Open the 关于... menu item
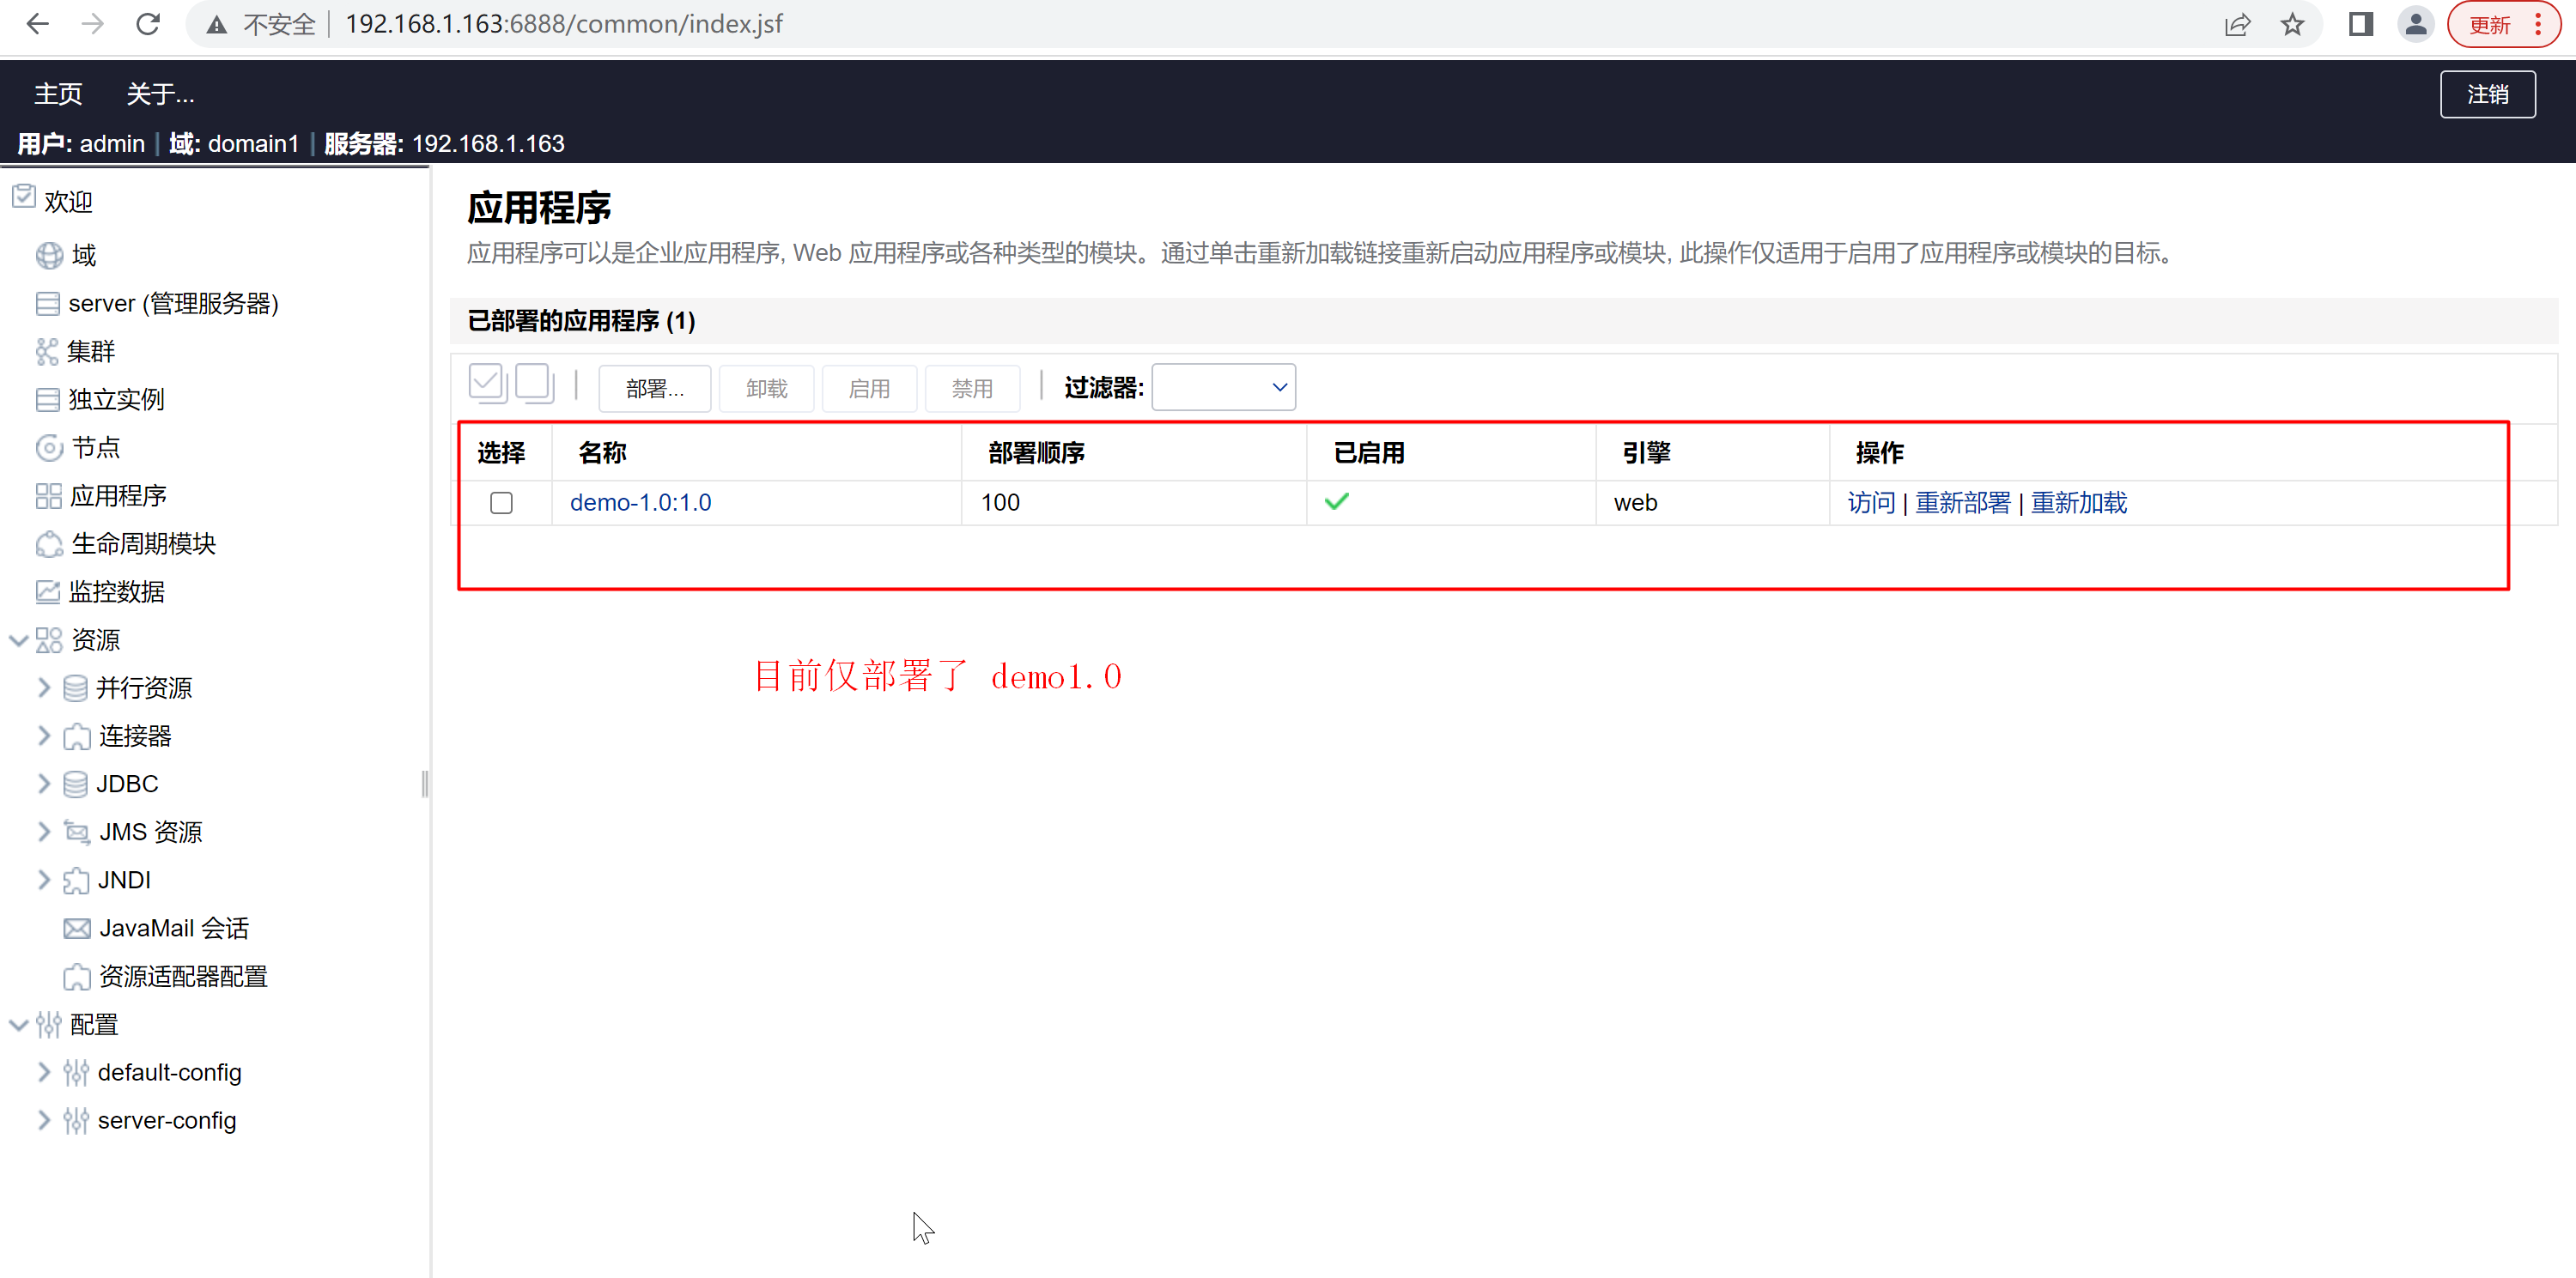Screen dimensions: 2576x1278 pyautogui.click(x=160, y=94)
